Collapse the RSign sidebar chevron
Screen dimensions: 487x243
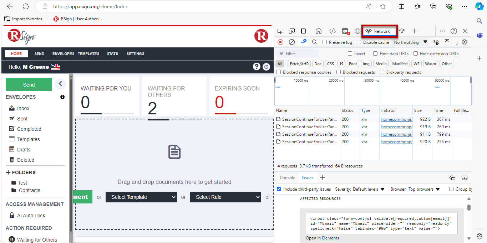point(60,84)
